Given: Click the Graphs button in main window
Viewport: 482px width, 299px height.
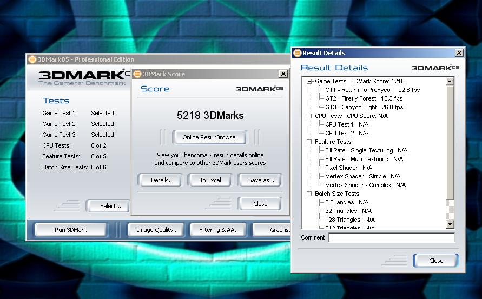Looking at the screenshot, I should click(x=272, y=230).
